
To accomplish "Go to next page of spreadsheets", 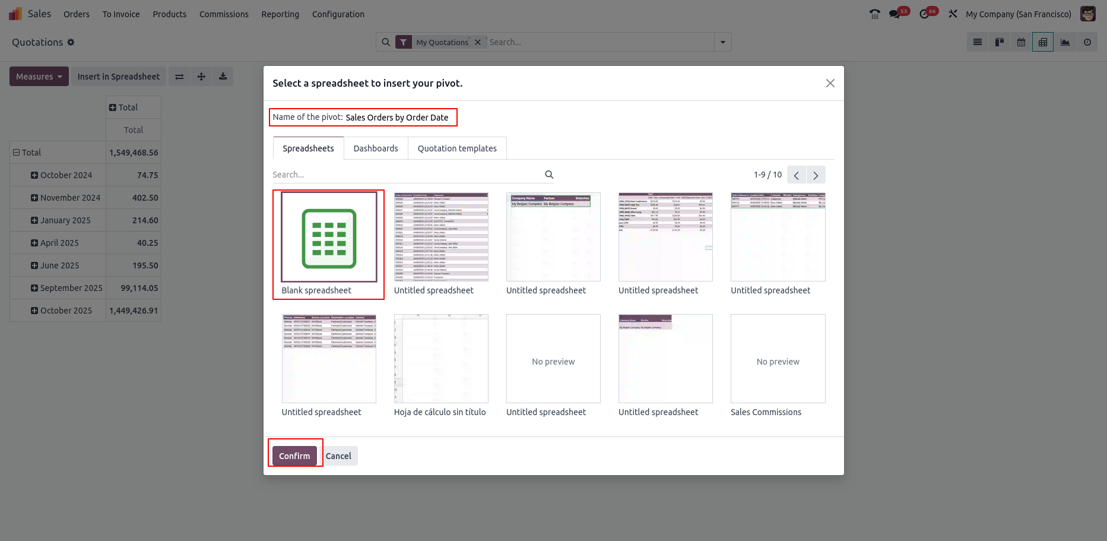I will tap(816, 175).
